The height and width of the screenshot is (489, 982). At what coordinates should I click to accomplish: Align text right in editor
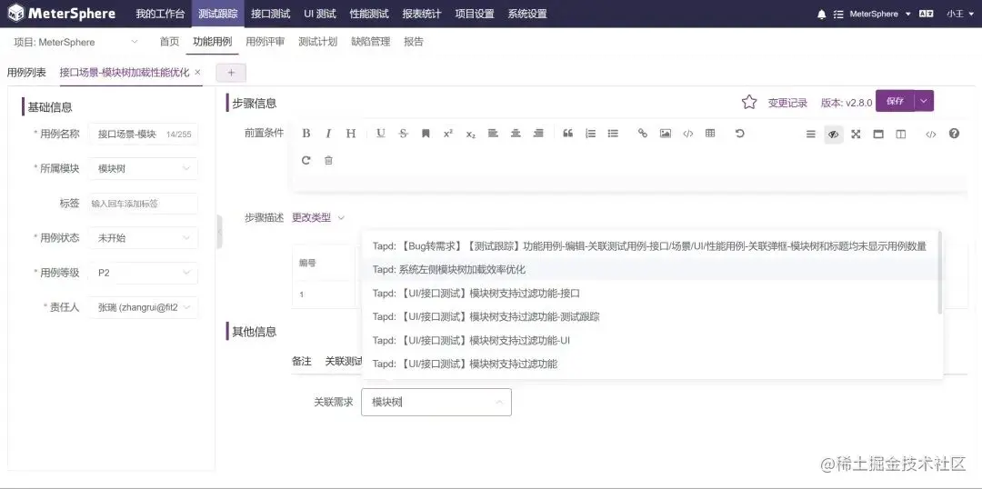point(538,134)
